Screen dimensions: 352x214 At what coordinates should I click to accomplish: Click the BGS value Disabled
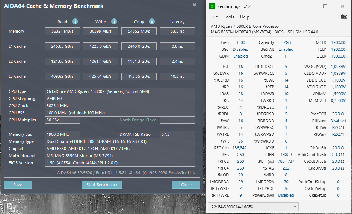pos(240,49)
